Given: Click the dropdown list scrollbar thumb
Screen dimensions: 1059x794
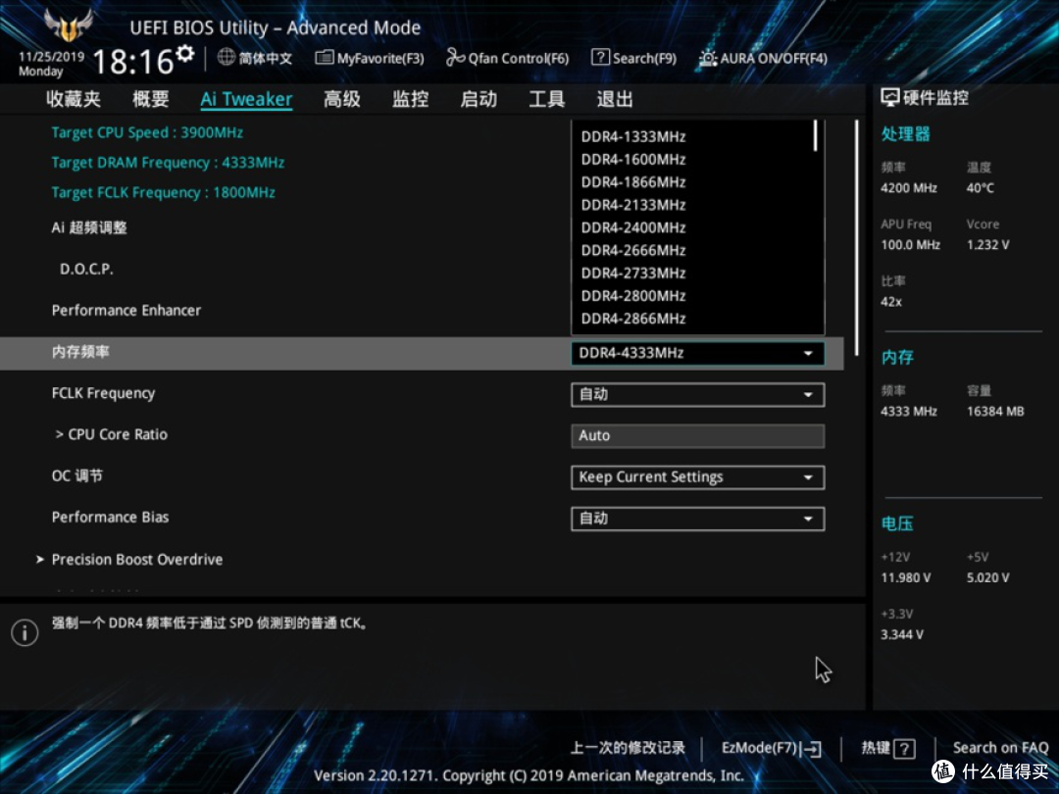Looking at the screenshot, I should pyautogui.click(x=816, y=135).
